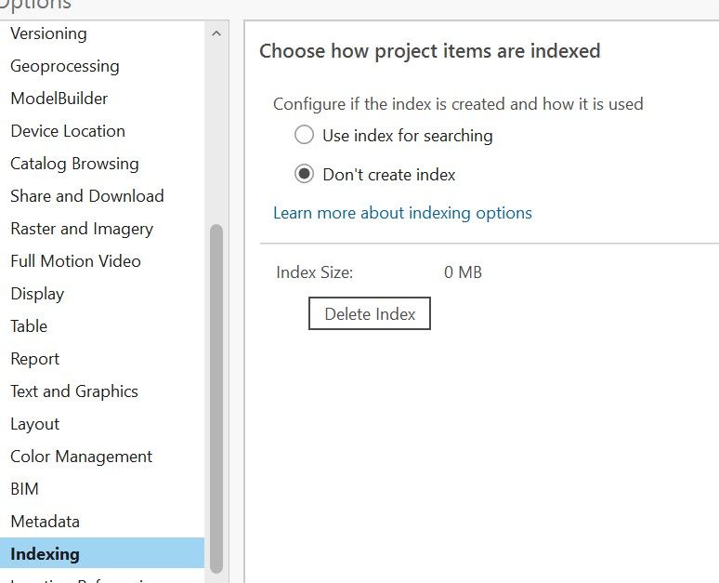Select Table in the options list
This screenshot has height=583, width=719.
[29, 326]
